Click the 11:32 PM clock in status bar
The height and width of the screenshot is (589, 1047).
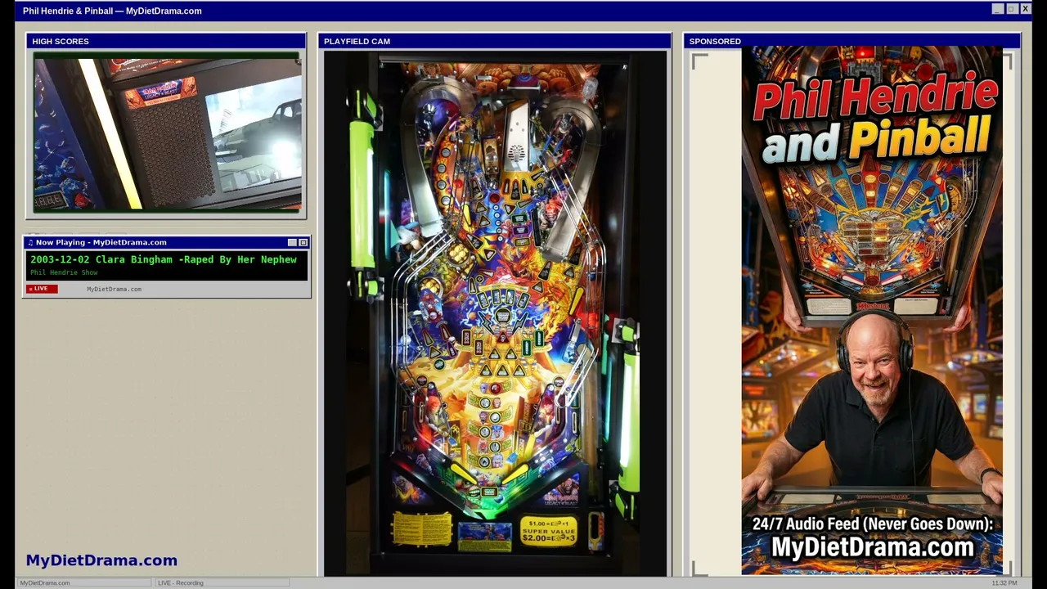point(1004,582)
